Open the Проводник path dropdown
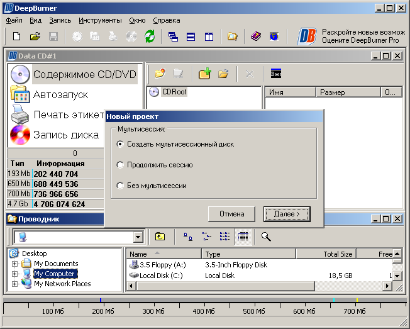This screenshot has height=329, width=410. 138,237
